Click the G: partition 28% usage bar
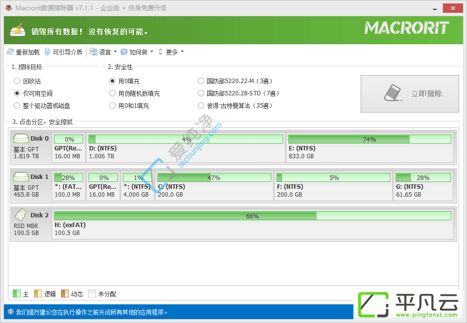Screen dimensions: 467x323 423,177
